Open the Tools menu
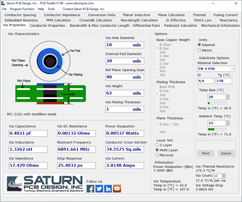 [x=51, y=9]
